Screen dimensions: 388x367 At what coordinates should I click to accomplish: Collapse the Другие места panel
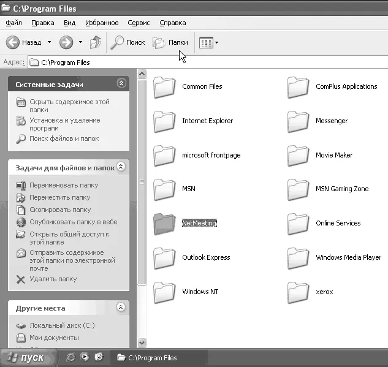[x=121, y=307]
